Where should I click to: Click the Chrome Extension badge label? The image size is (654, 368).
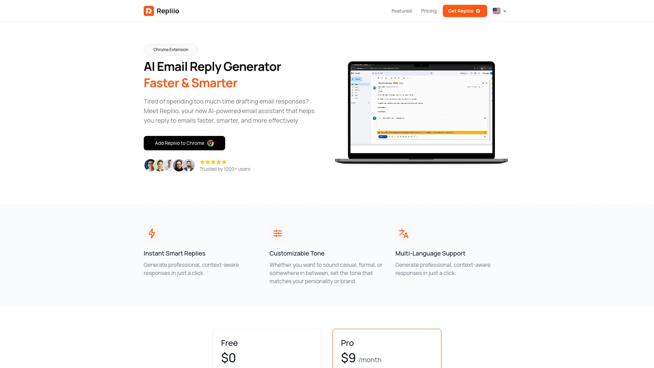[x=171, y=49]
